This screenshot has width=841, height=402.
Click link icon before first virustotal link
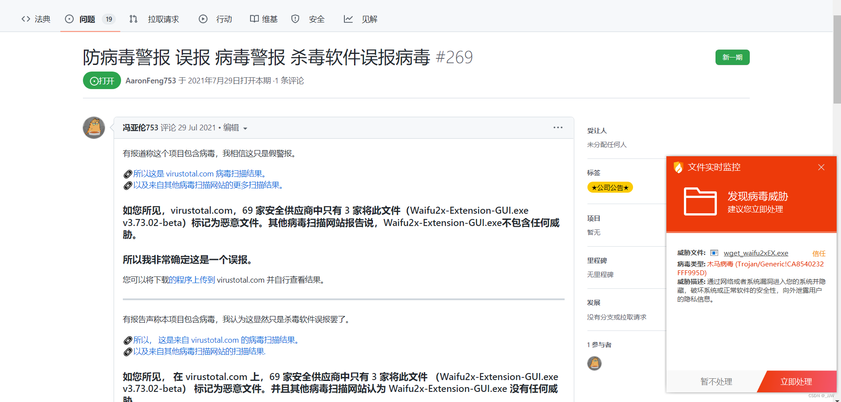(128, 174)
